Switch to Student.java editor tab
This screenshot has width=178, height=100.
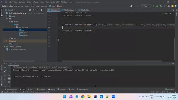coord(85,10)
